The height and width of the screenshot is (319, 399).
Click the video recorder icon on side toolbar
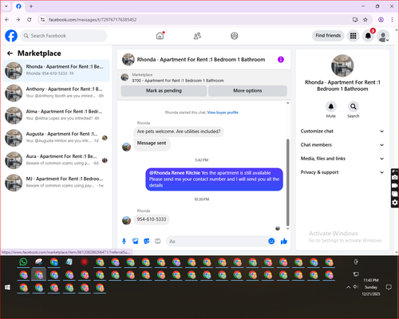point(395,186)
